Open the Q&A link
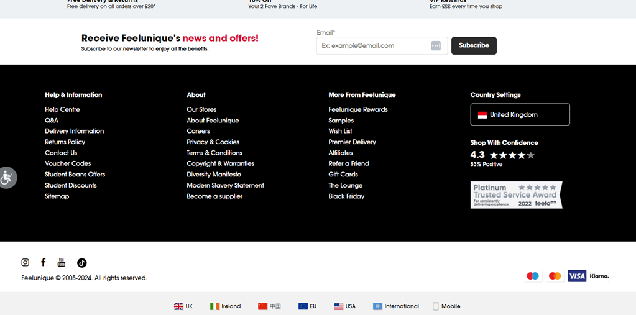 (x=52, y=121)
